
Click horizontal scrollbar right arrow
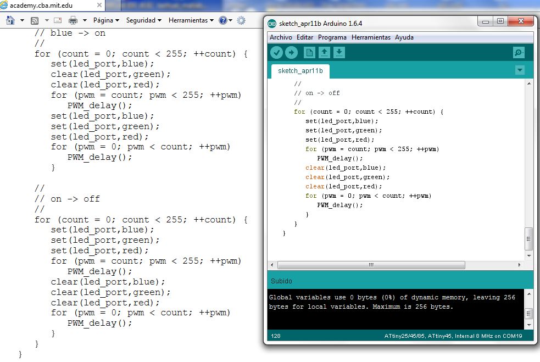[x=519, y=265]
